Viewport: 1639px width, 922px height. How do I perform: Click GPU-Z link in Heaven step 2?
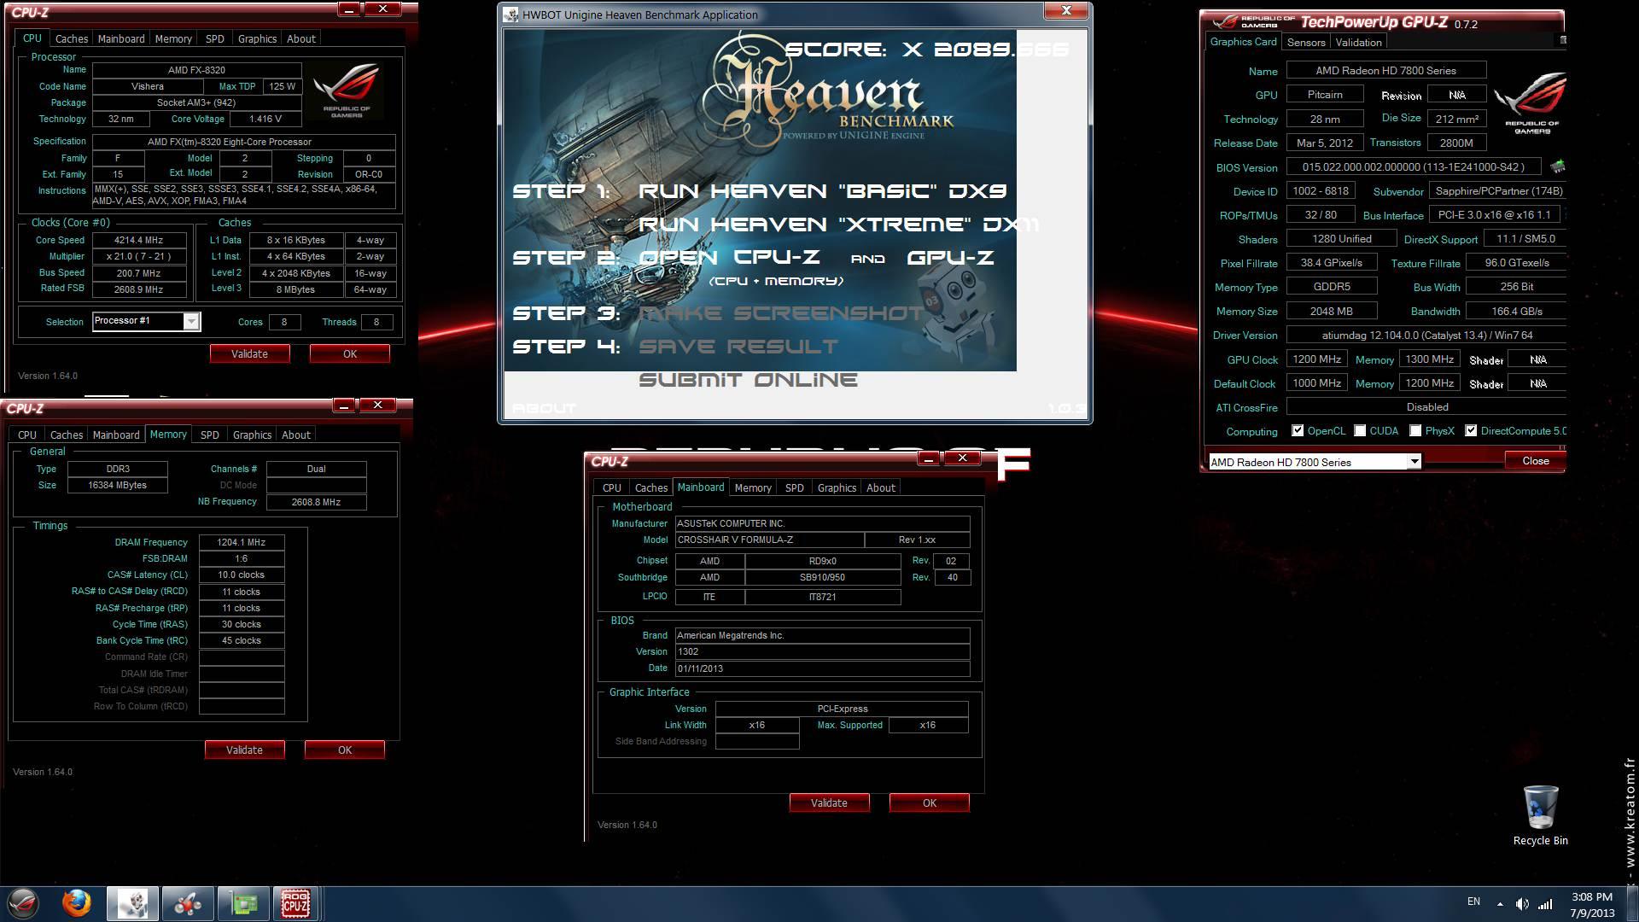(950, 257)
